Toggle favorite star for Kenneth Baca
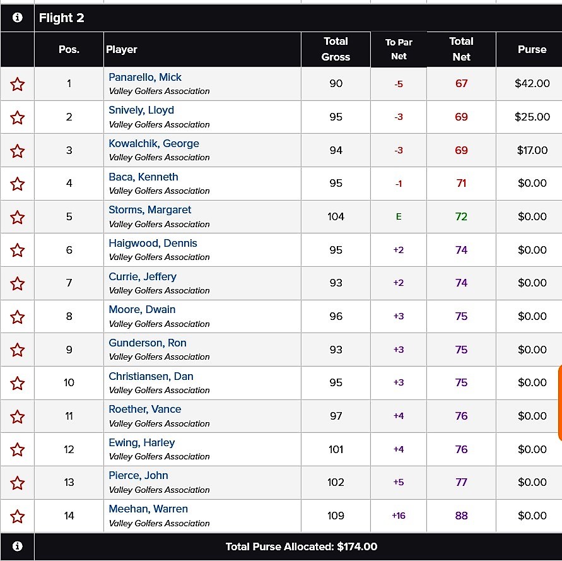Viewport: 562px width, 561px height. [x=18, y=184]
